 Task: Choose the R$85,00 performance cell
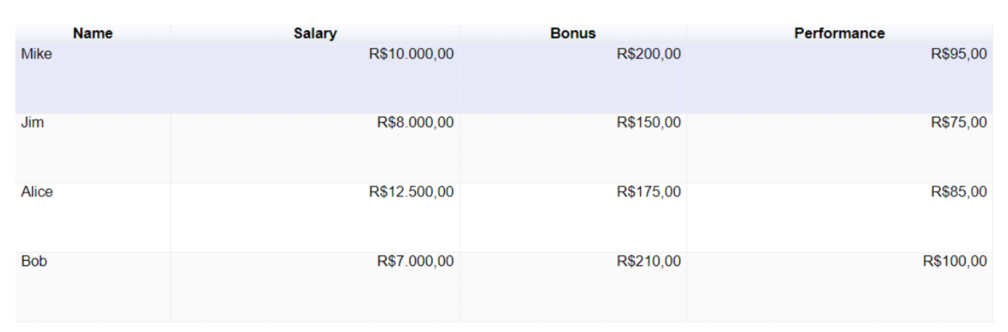coord(840,217)
